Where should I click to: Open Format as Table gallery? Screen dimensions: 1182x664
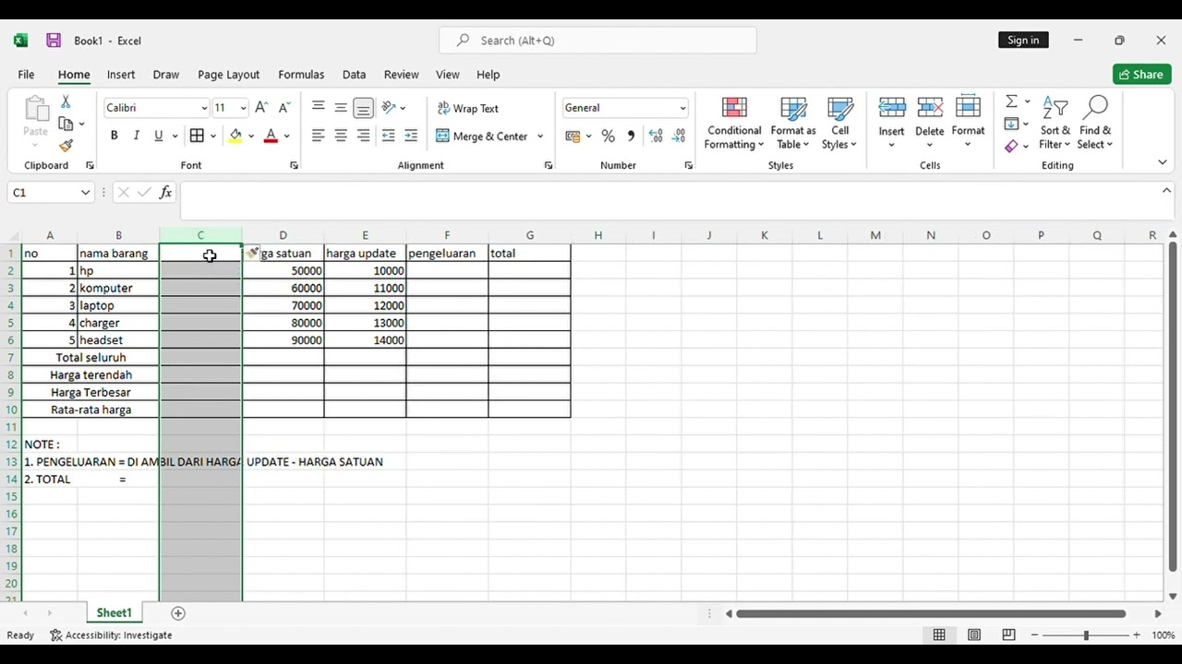coord(793,123)
